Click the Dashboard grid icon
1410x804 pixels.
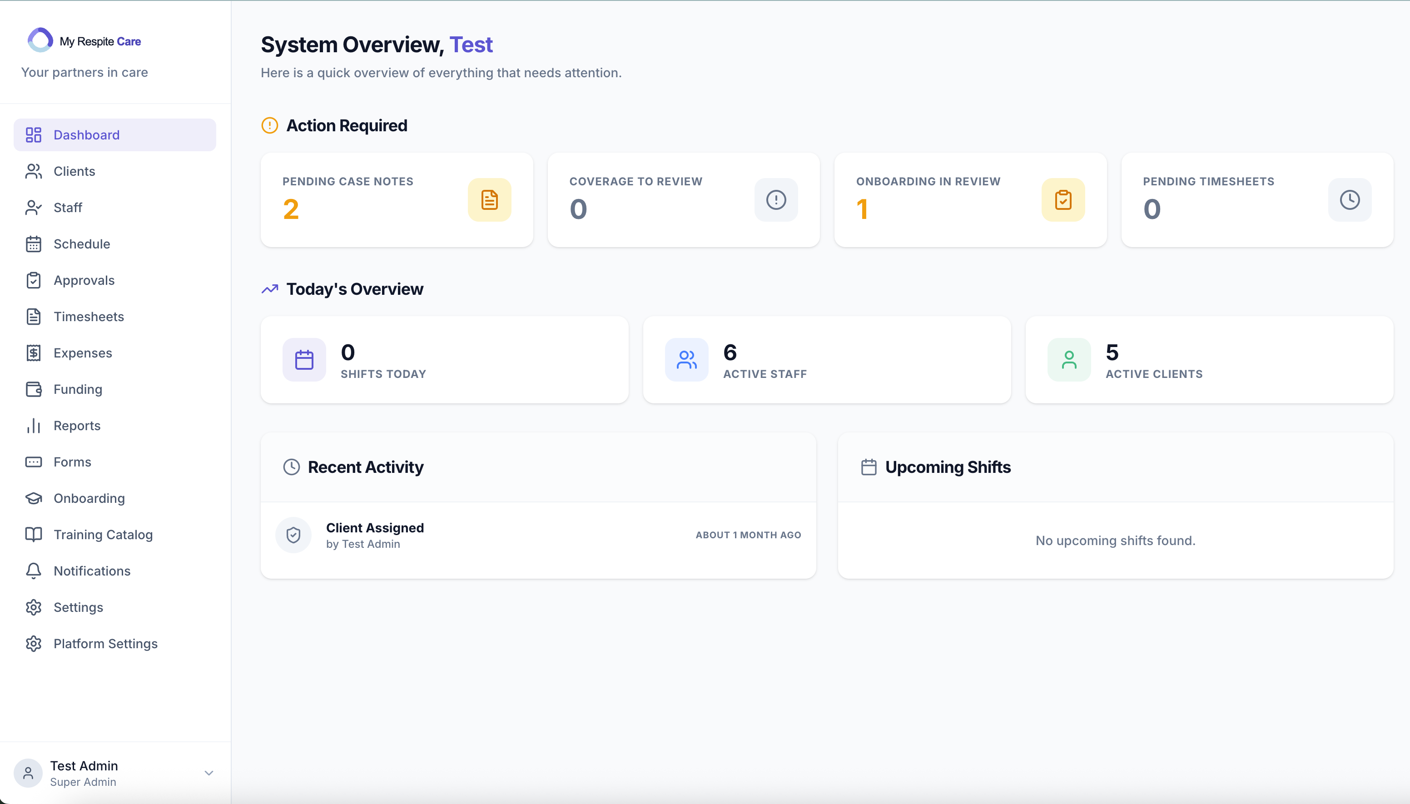point(34,135)
